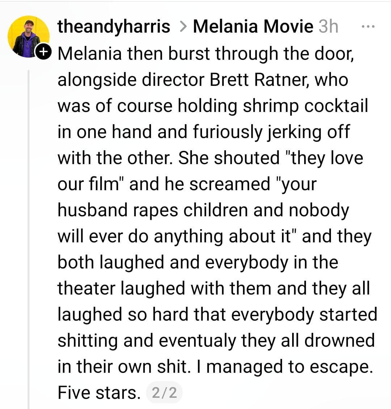Click the 3h timestamp
The width and height of the screenshot is (391, 409).
click(328, 26)
